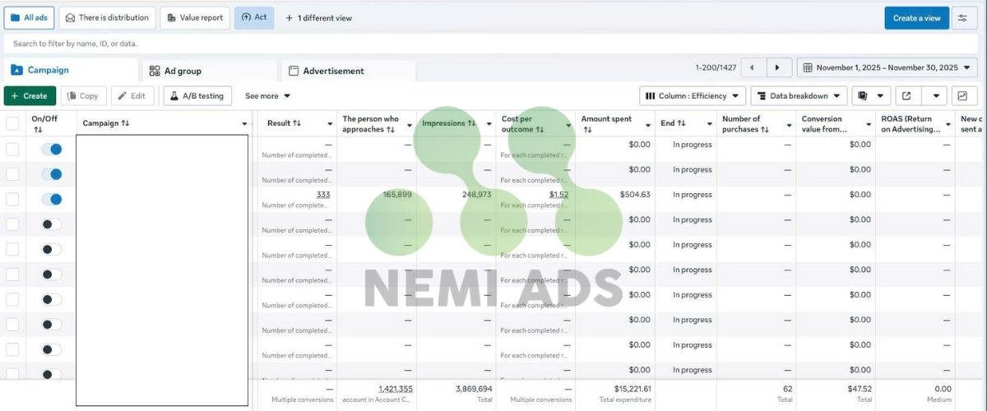The height and width of the screenshot is (411, 987).
Task: Click the Edit button
Action: [132, 96]
